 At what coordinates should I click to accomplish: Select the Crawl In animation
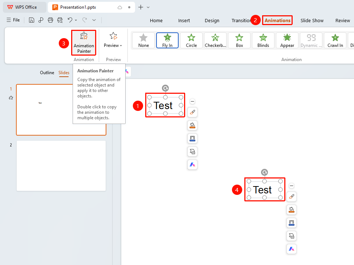tap(335, 40)
